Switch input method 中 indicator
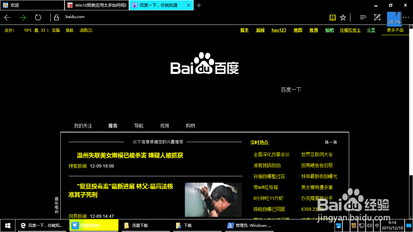The height and width of the screenshot is (232, 413). (377, 226)
